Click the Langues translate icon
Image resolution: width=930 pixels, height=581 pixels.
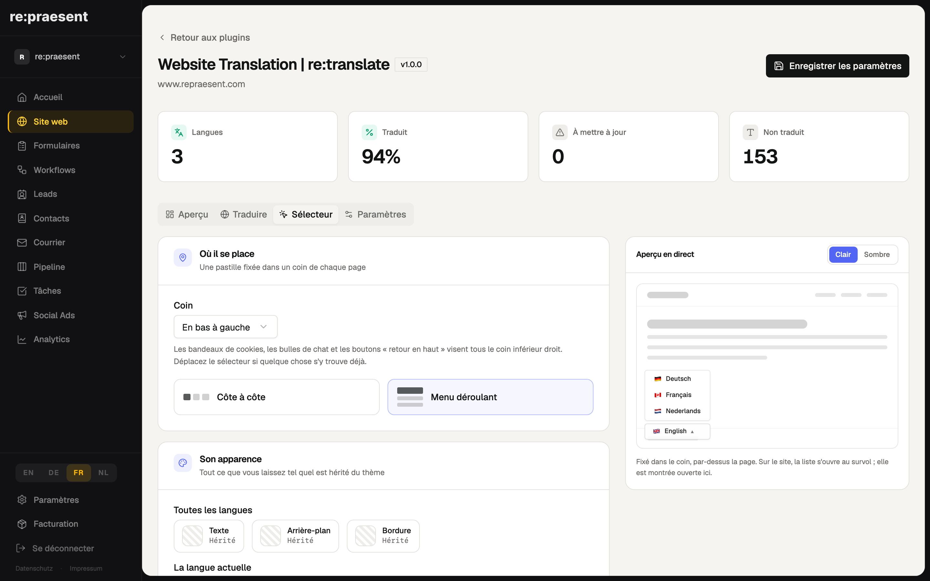tap(179, 132)
